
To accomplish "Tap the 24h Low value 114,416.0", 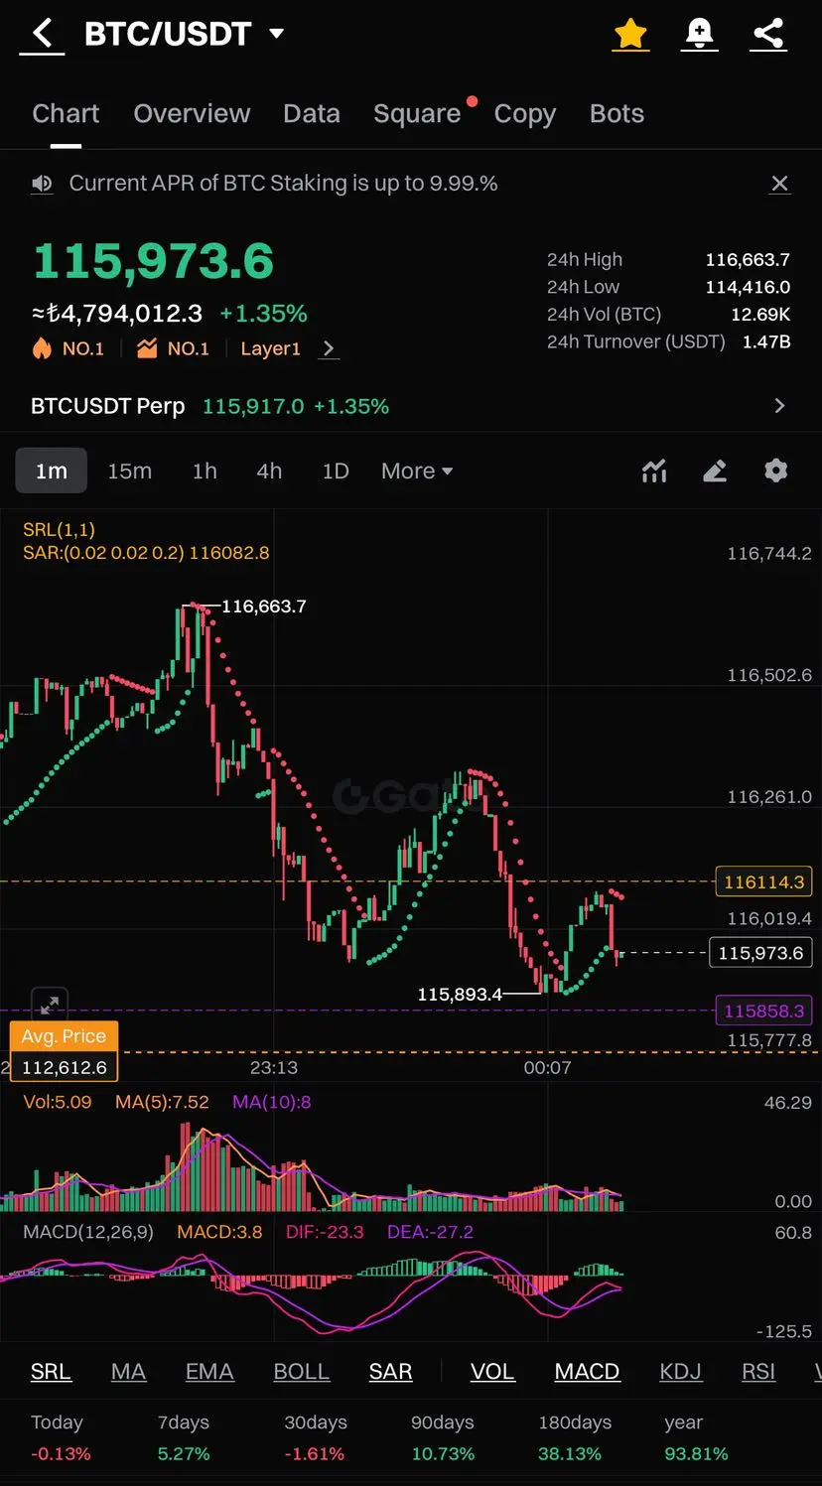I will pos(748,287).
